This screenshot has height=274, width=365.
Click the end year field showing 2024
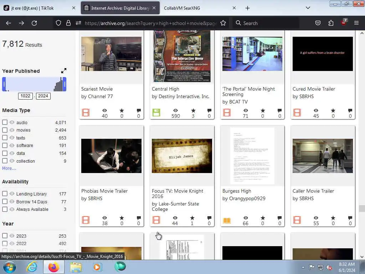[43, 96]
